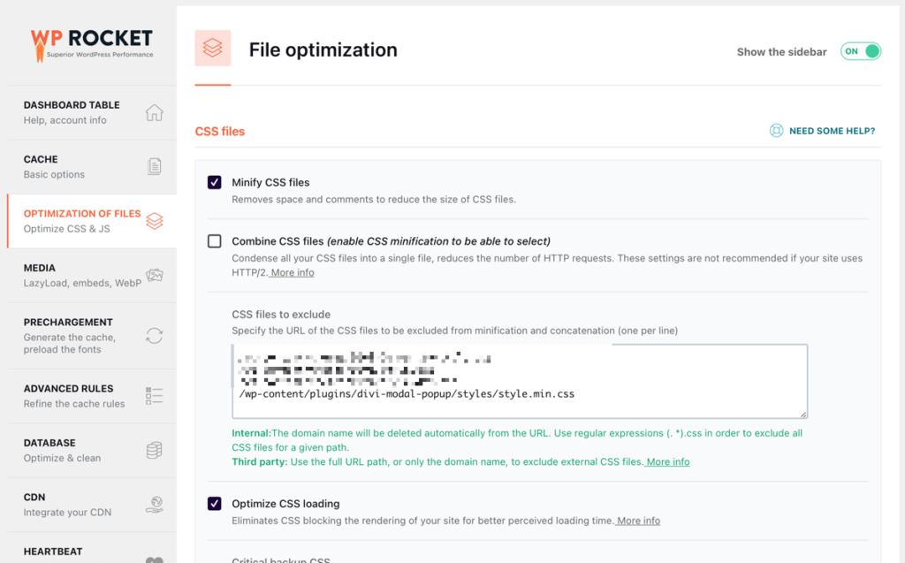Click the Prechargement refresh icon
This screenshot has height=563, width=905.
coord(154,336)
